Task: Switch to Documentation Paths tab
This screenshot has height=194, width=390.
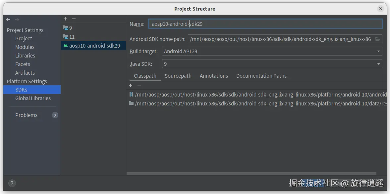Action: click(x=261, y=76)
